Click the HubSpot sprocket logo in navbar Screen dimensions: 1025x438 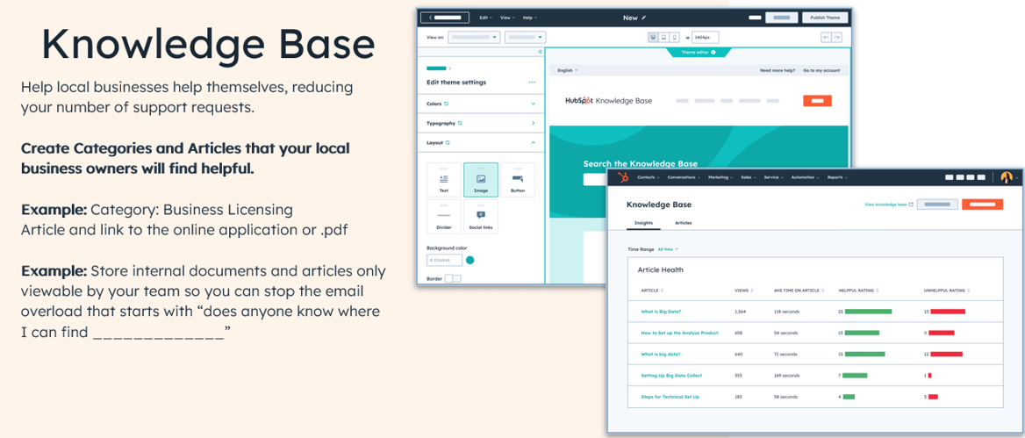pos(623,177)
